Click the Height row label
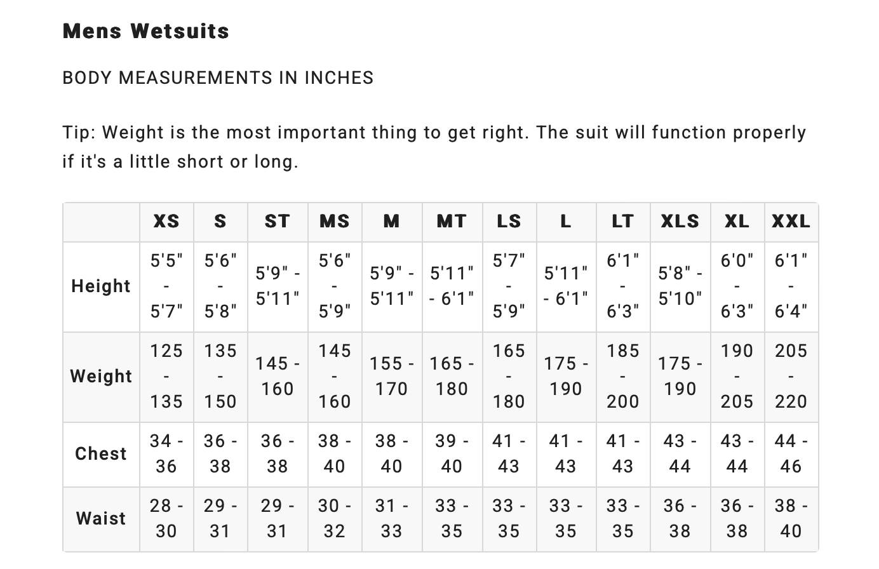Screen dimensions: 879x569 (101, 286)
